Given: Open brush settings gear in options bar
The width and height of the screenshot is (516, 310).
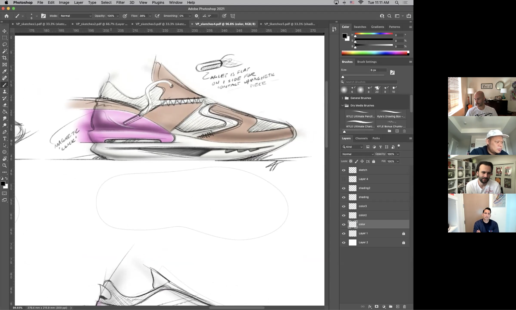Looking at the screenshot, I should 196,16.
